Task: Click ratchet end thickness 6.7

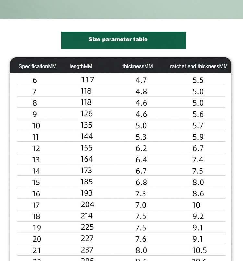Action: 198,148
